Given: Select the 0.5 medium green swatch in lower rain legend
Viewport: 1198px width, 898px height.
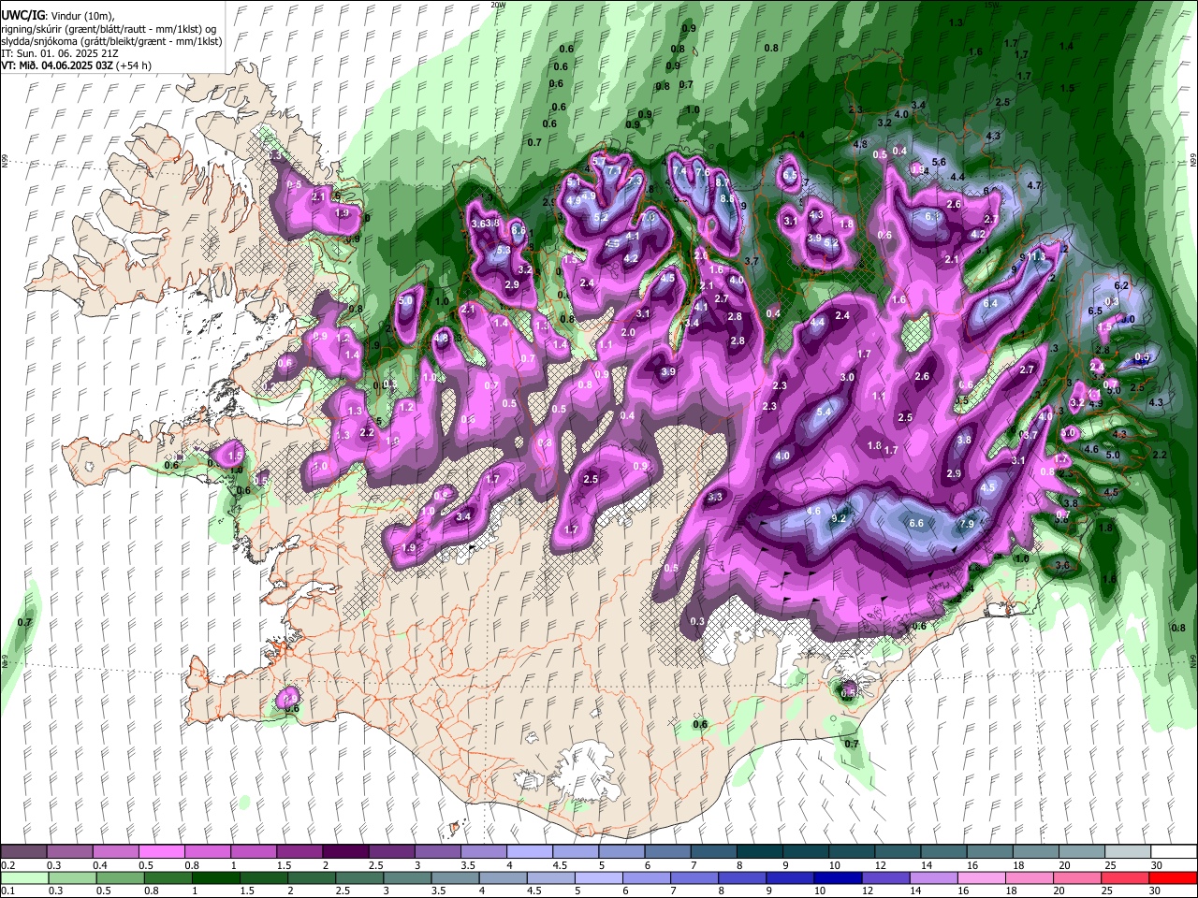Looking at the screenshot, I should tap(120, 877).
